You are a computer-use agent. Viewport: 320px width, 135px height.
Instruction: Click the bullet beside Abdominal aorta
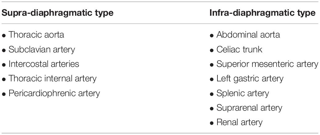(x=212, y=35)
